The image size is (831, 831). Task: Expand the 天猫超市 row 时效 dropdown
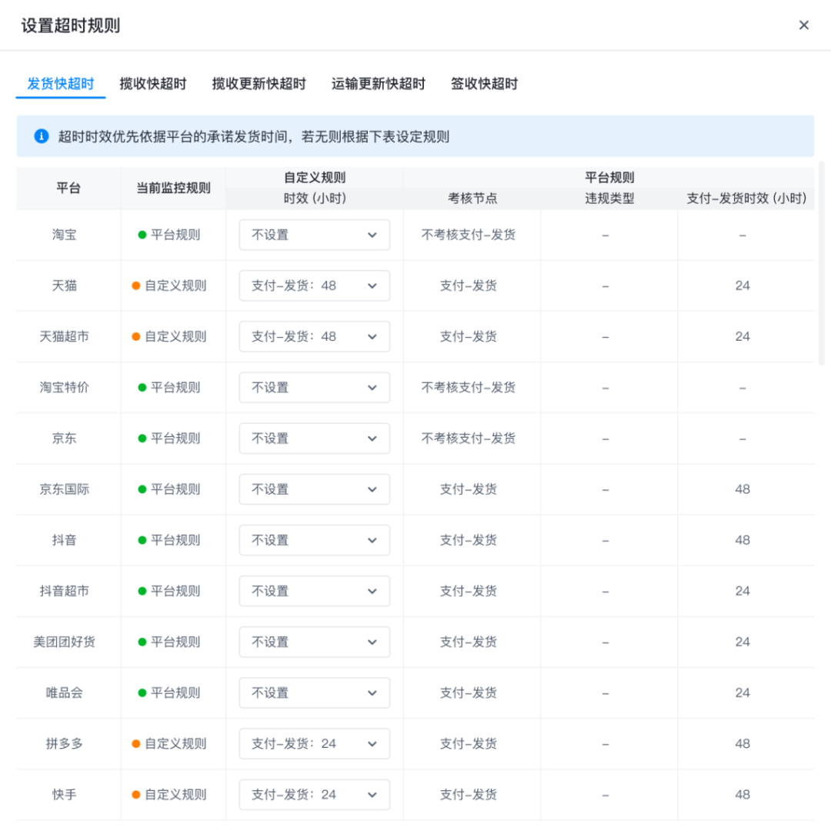coord(314,336)
